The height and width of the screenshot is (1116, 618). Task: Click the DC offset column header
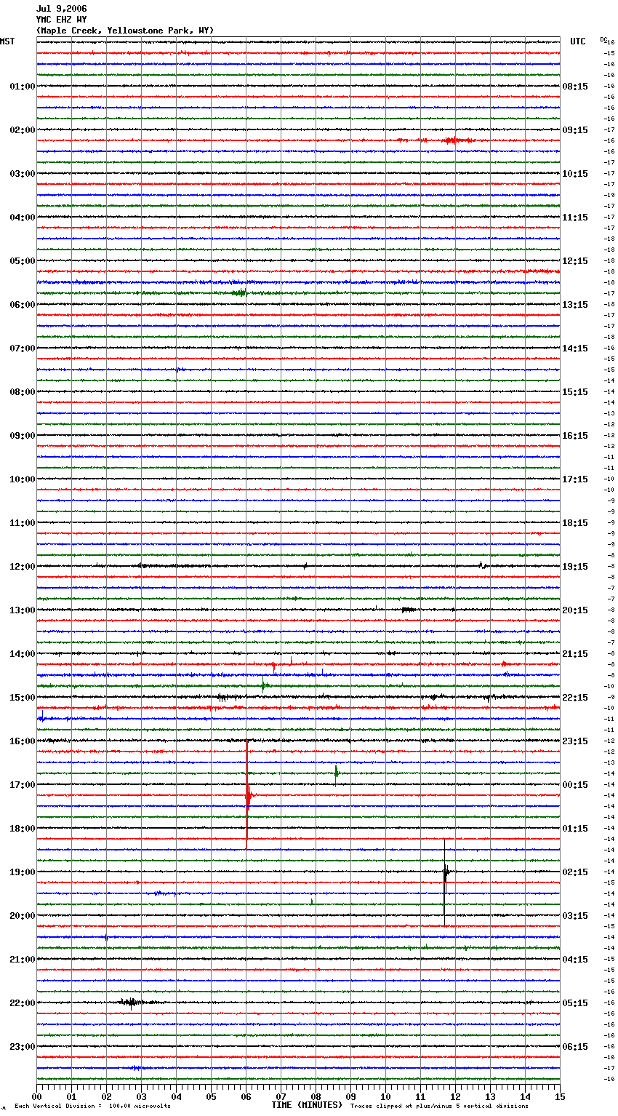[x=603, y=39]
